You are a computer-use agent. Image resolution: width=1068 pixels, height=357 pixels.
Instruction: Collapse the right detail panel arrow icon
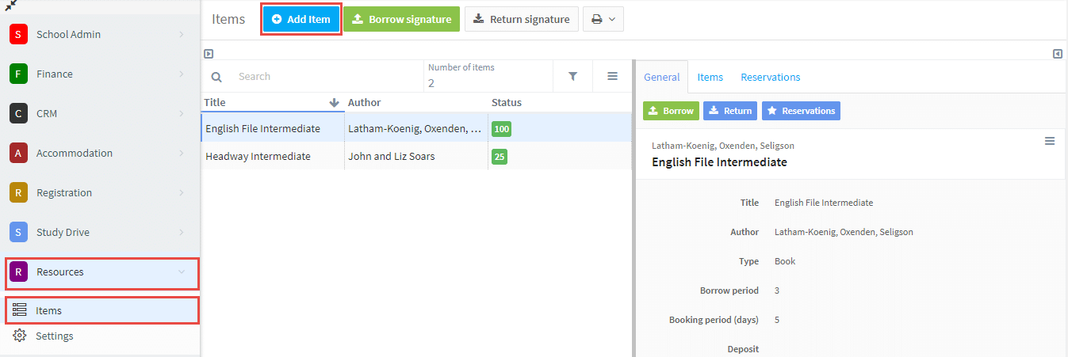(x=1058, y=54)
